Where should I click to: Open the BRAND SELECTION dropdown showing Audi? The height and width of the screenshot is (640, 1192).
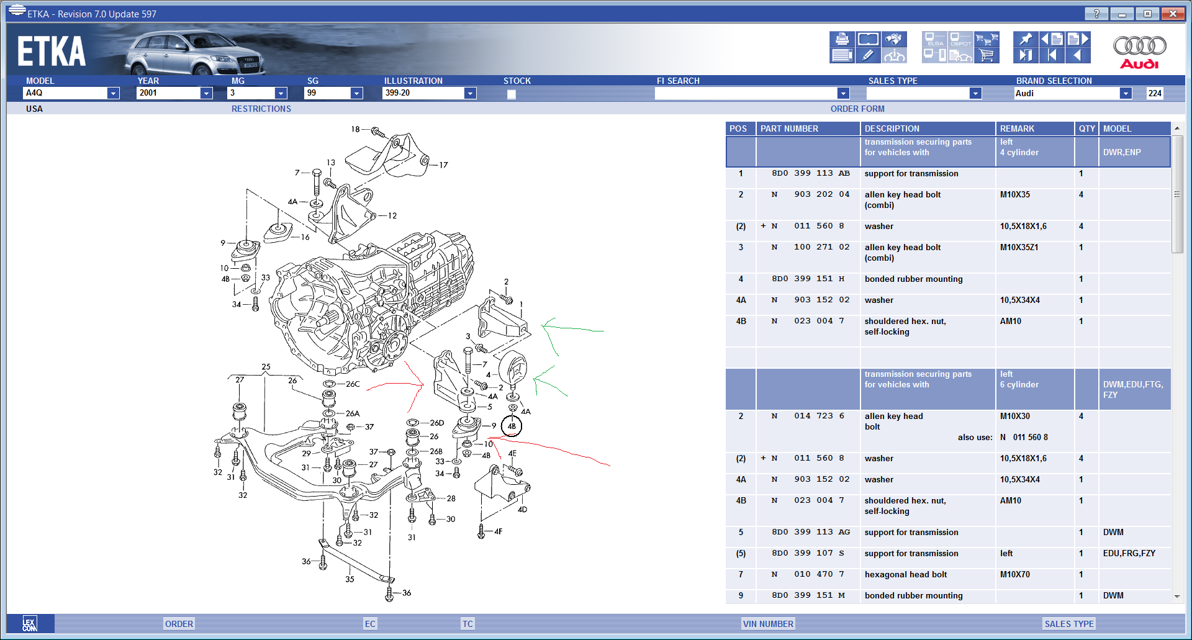point(1126,93)
